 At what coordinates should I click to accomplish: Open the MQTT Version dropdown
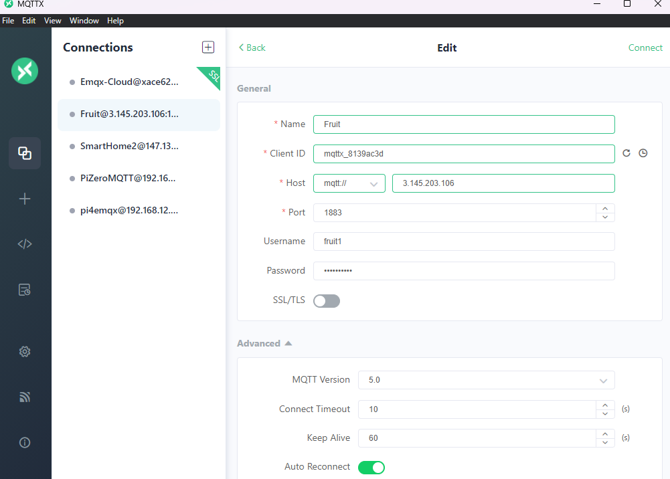pyautogui.click(x=486, y=380)
